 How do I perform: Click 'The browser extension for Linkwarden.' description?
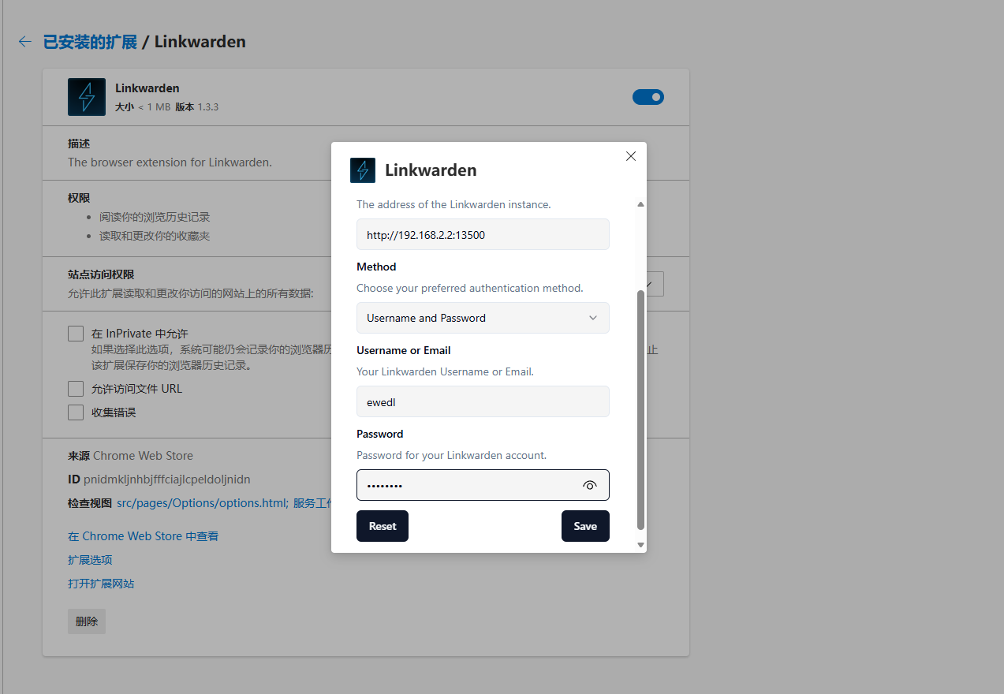click(x=170, y=162)
